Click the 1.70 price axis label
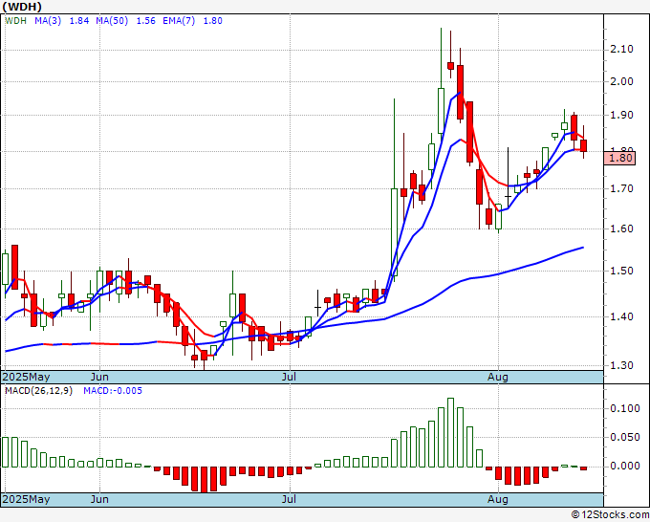650x522 pixels. point(622,188)
